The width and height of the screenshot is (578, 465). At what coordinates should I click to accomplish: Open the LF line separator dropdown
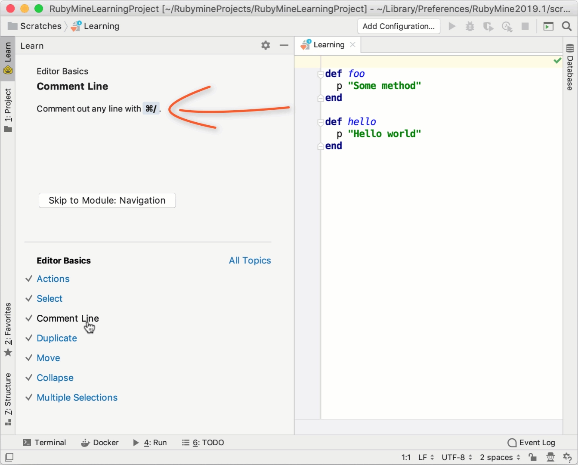pyautogui.click(x=426, y=457)
